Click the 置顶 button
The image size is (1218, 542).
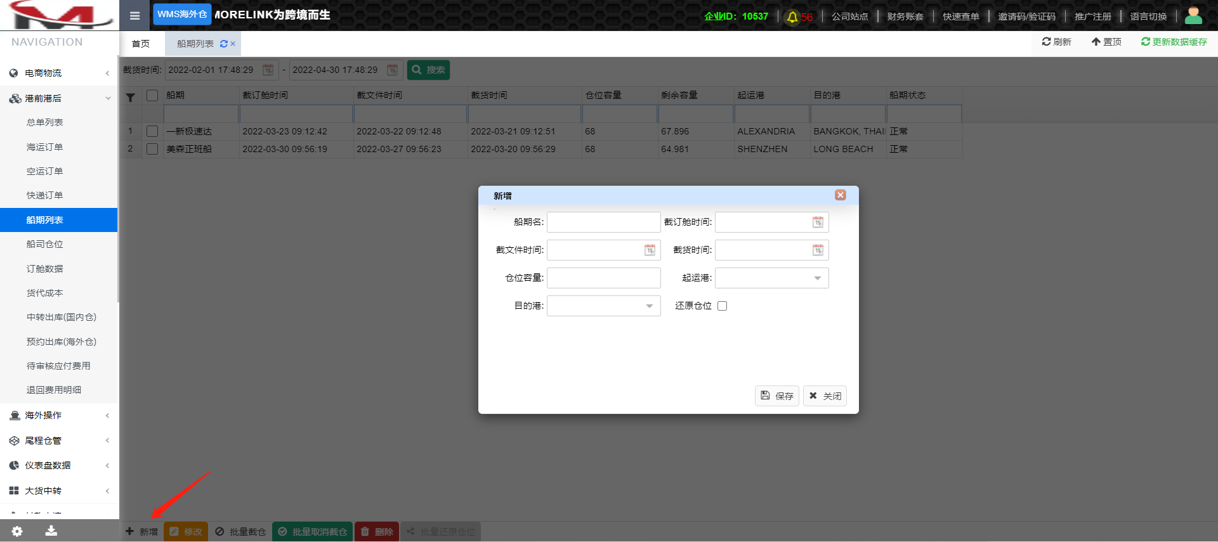[1106, 42]
